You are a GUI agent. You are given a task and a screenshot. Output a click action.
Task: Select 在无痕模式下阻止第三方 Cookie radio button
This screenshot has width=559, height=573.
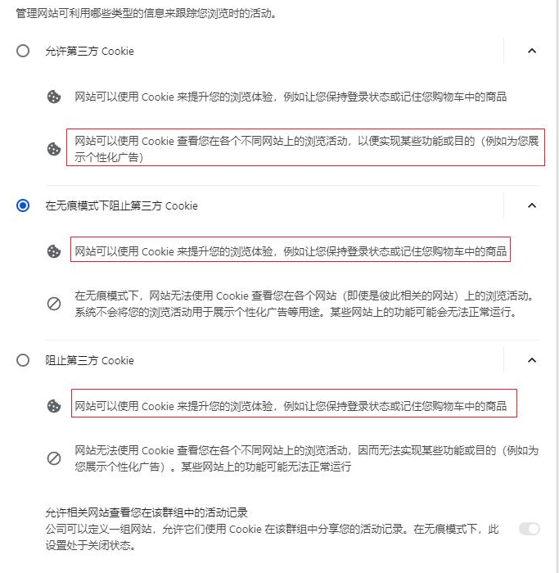point(23,205)
